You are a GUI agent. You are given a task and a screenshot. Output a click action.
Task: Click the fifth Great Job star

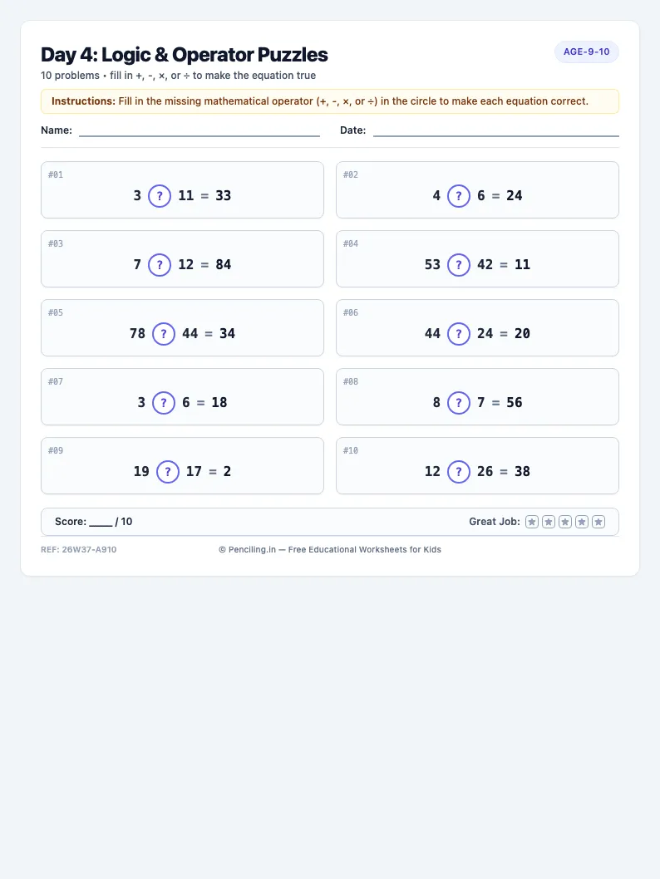tap(598, 522)
